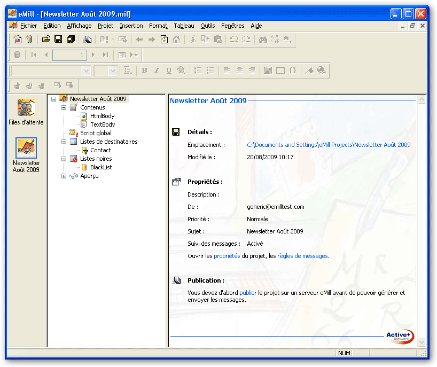Click the scroll down arrow of details pane
The width and height of the screenshot is (437, 367).
422,342
